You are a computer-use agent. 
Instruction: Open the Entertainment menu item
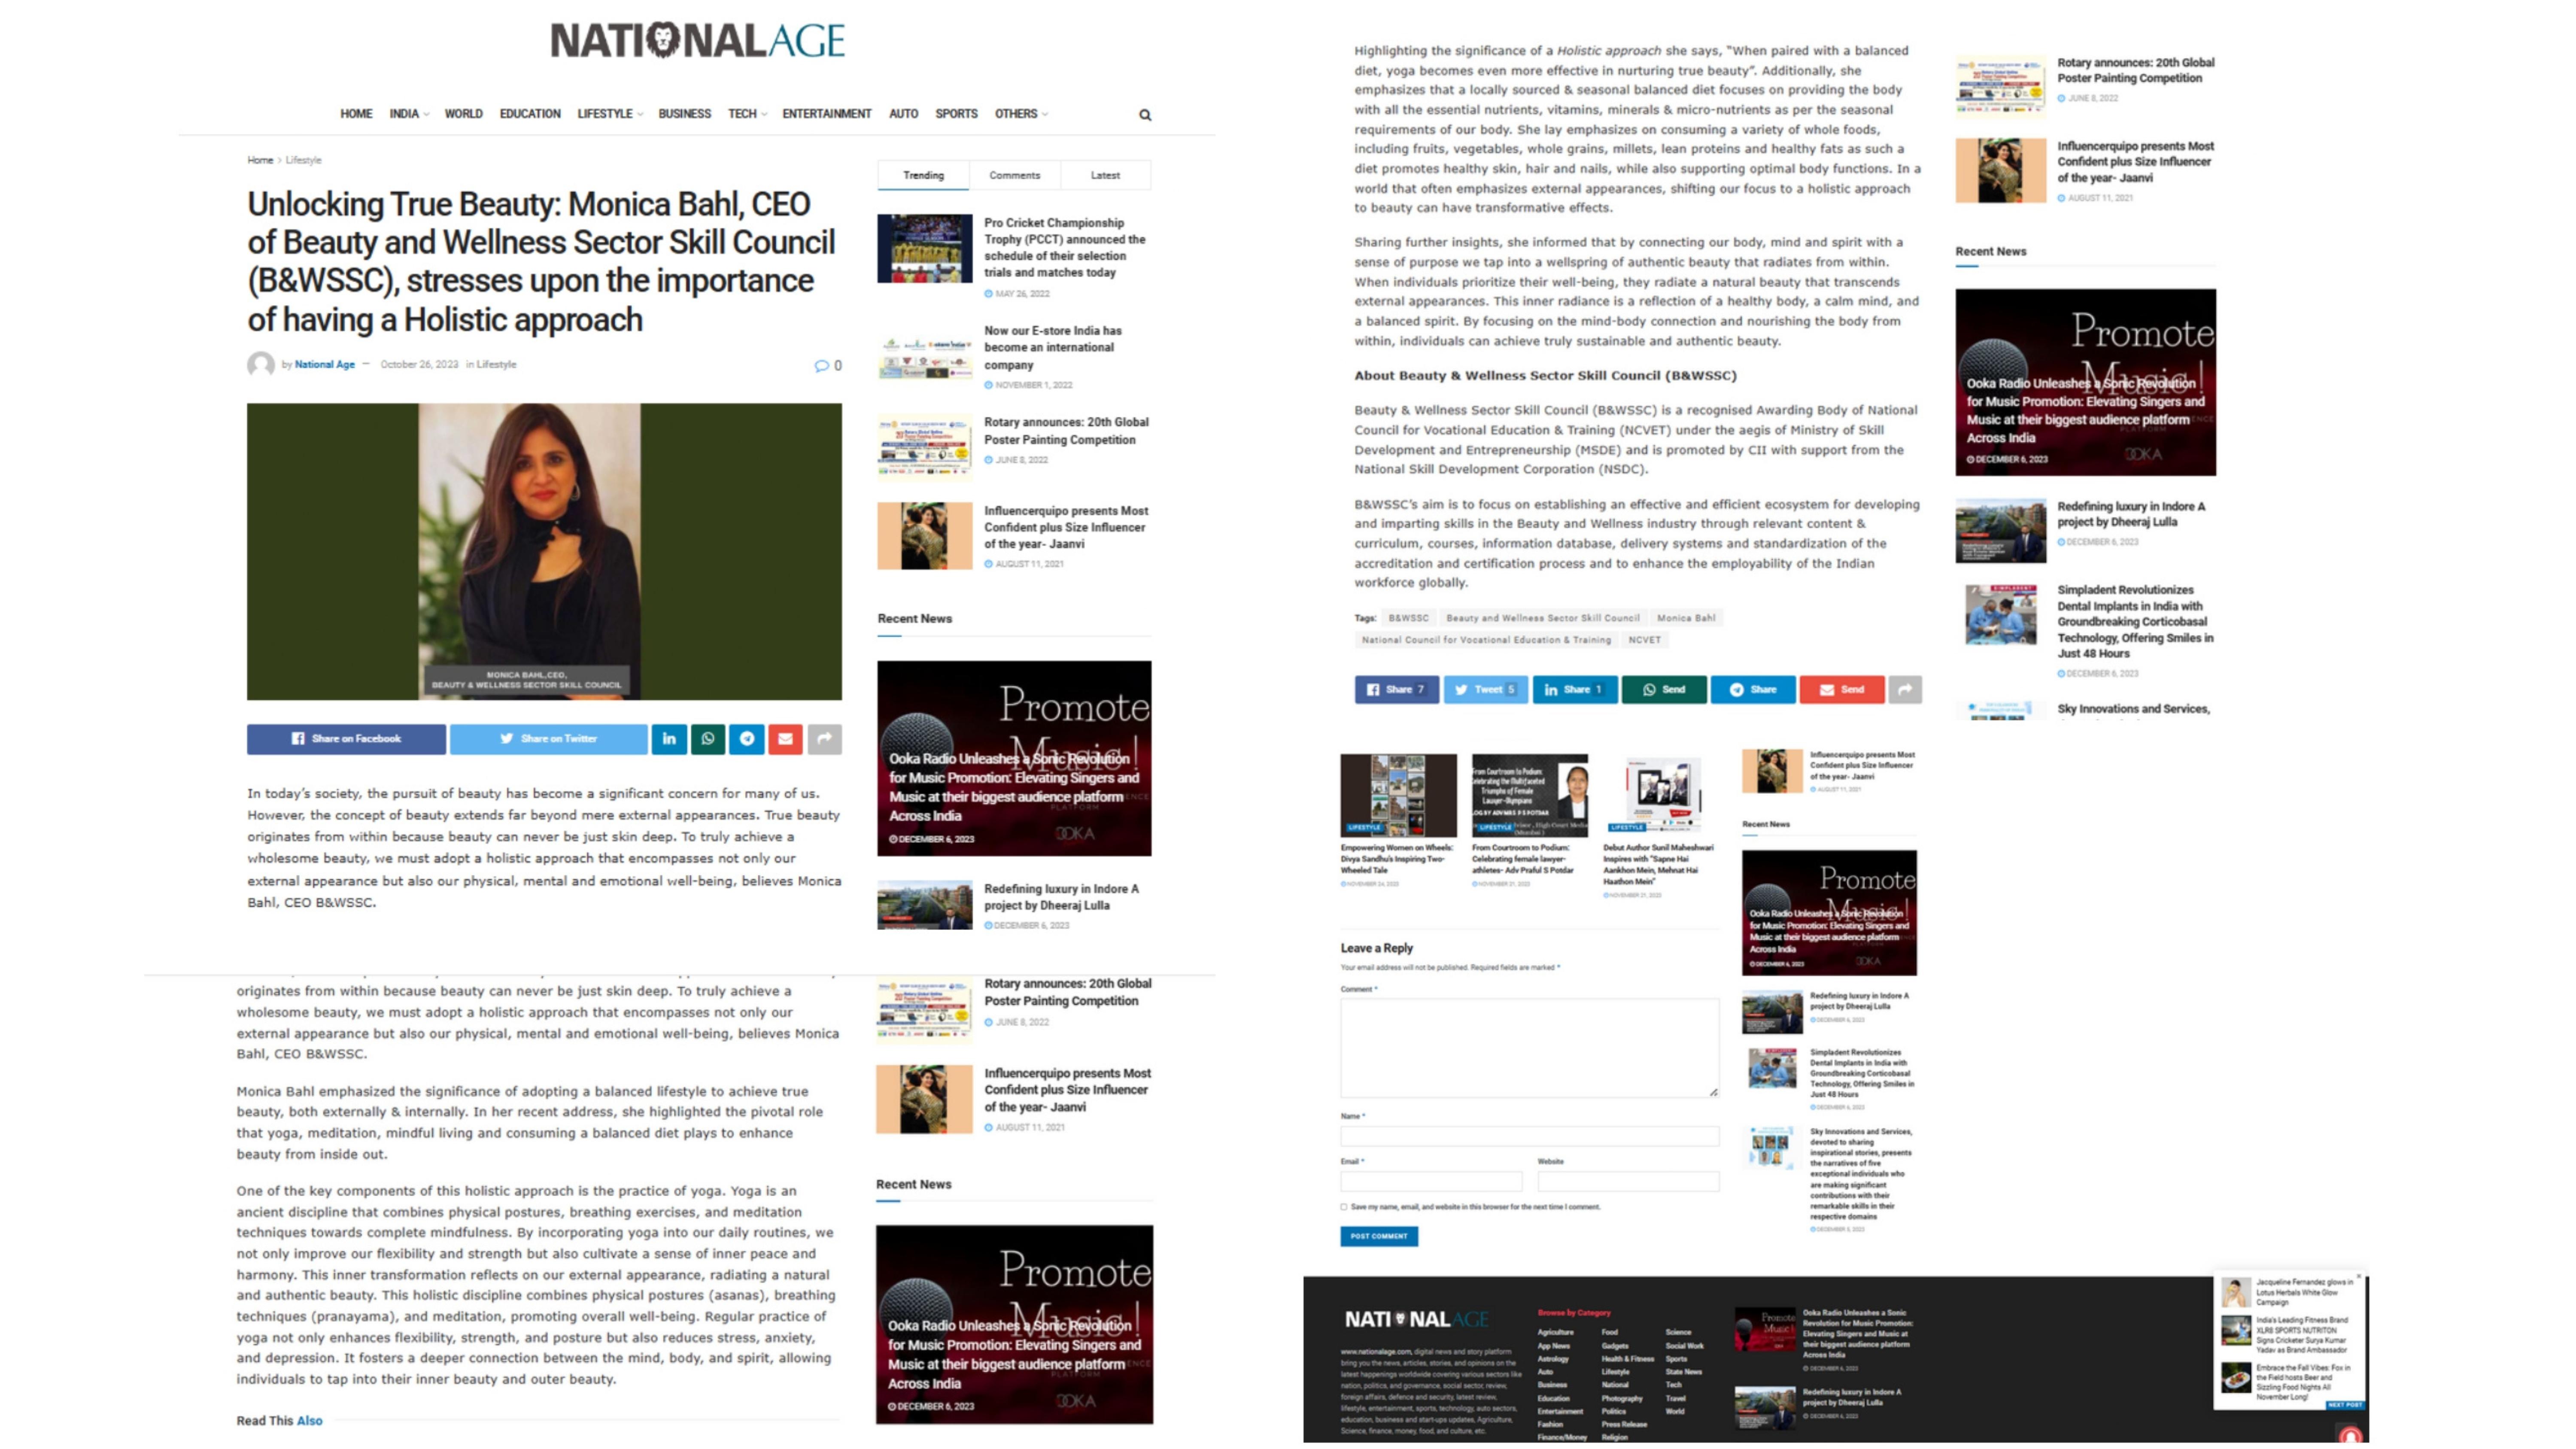(826, 114)
